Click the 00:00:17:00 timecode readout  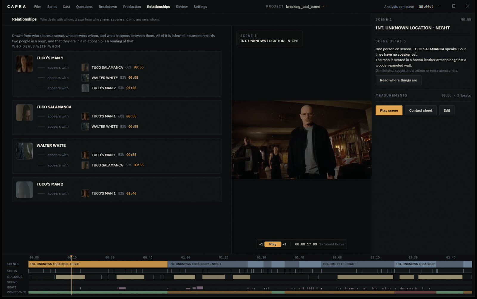pyautogui.click(x=306, y=244)
